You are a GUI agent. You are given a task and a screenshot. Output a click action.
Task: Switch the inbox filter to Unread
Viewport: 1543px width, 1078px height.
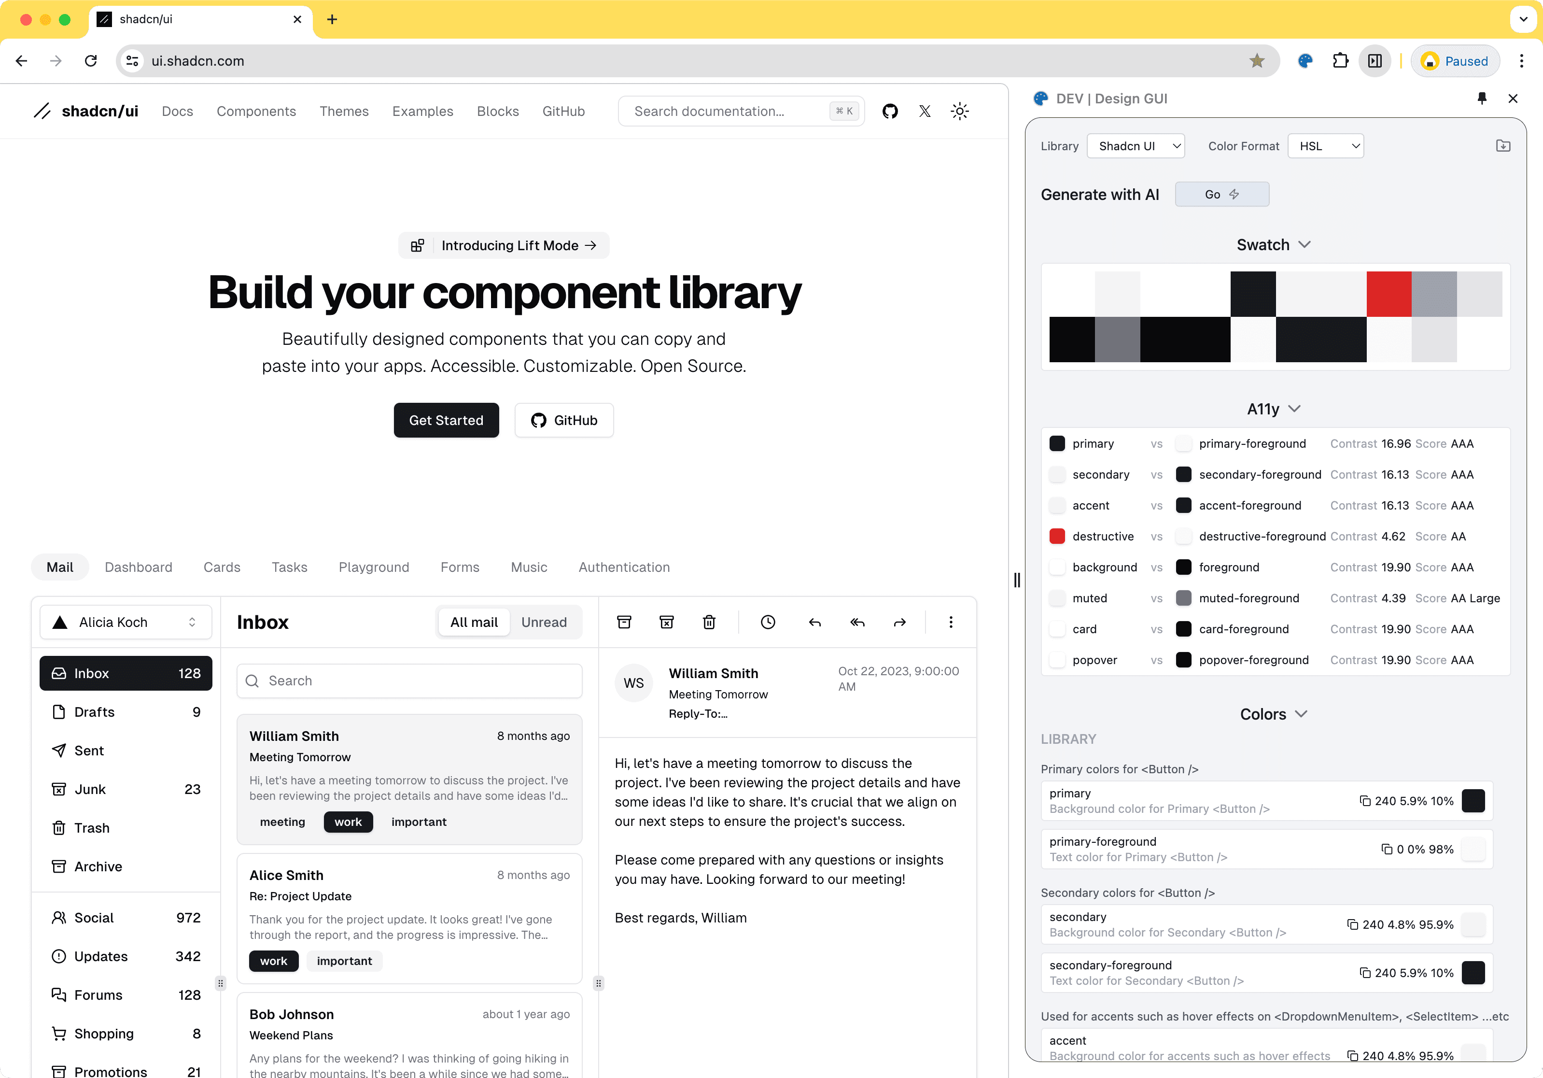544,622
